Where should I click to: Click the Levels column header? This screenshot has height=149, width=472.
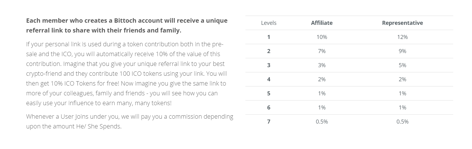coord(268,23)
